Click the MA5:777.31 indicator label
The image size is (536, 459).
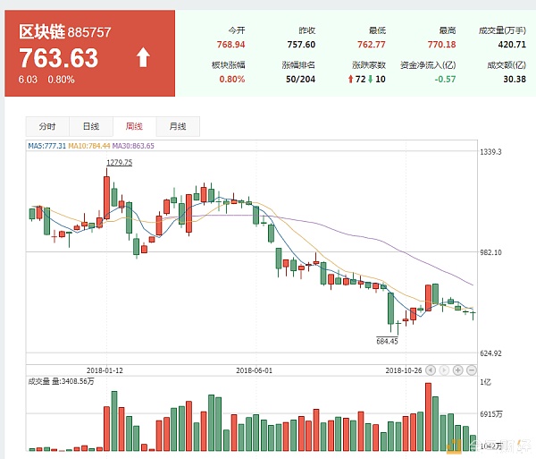tap(46, 146)
